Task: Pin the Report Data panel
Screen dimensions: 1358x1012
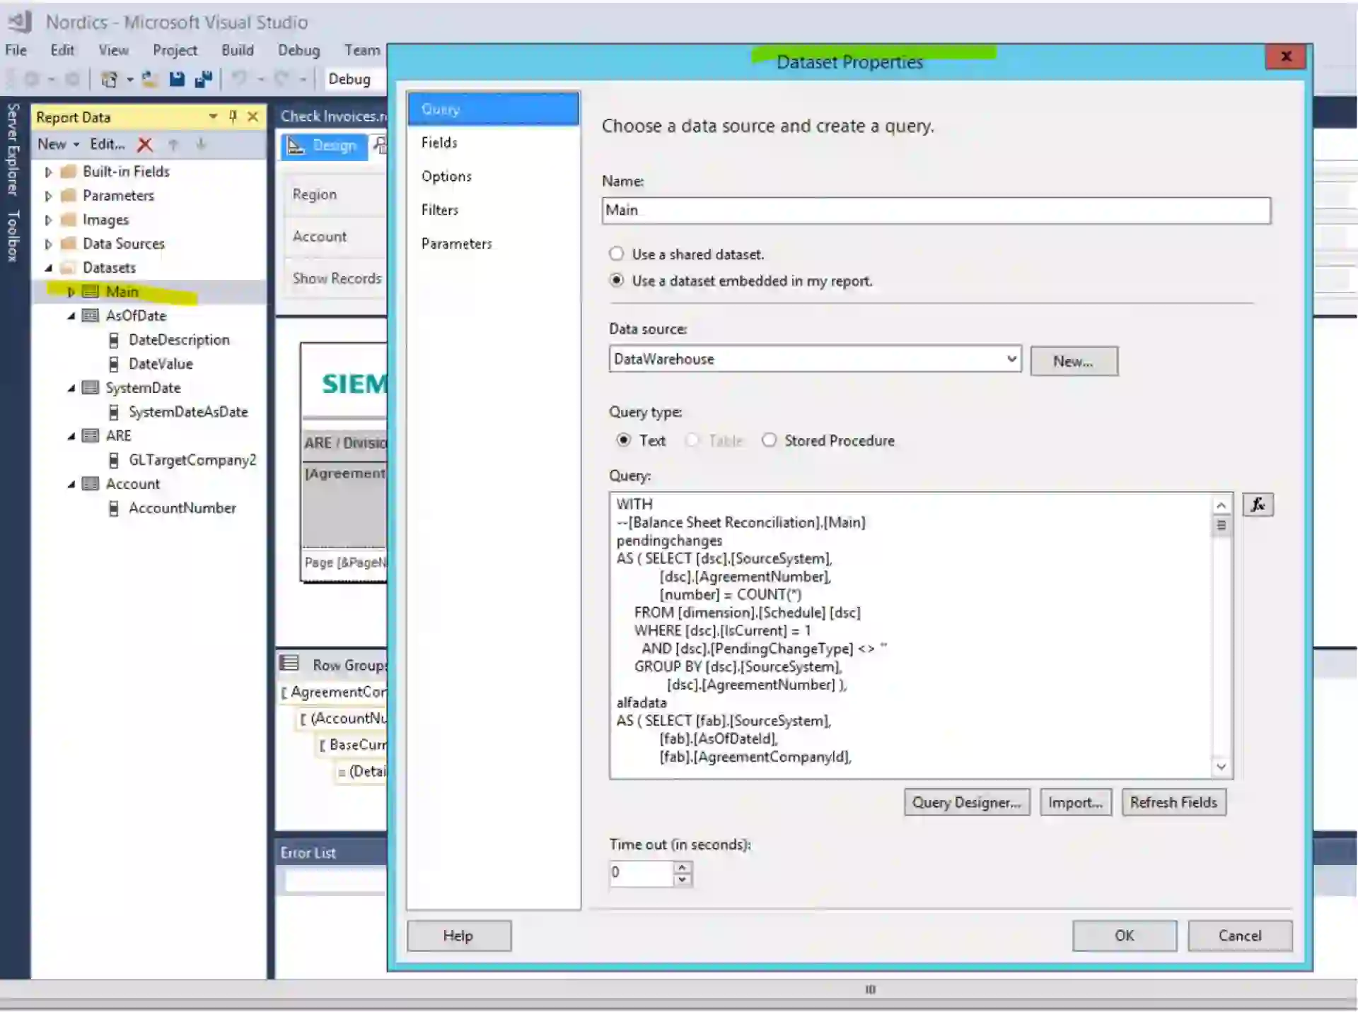Action: (x=233, y=117)
